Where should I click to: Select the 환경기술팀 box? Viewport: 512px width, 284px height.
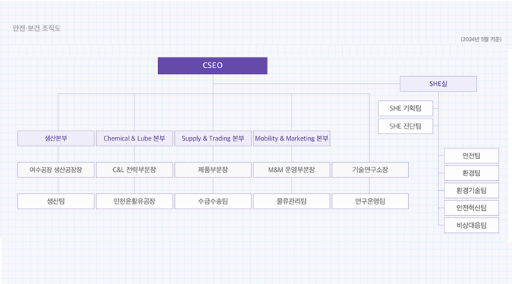pyautogui.click(x=471, y=190)
